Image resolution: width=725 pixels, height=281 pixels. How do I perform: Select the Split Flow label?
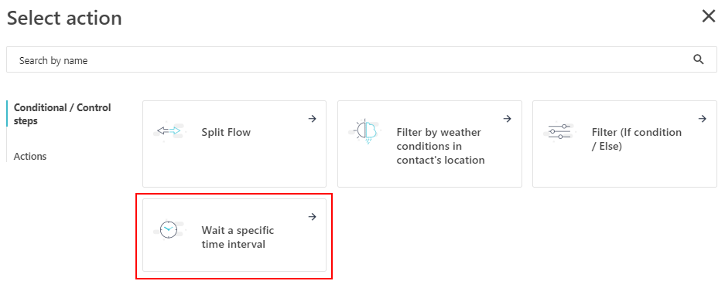(226, 133)
